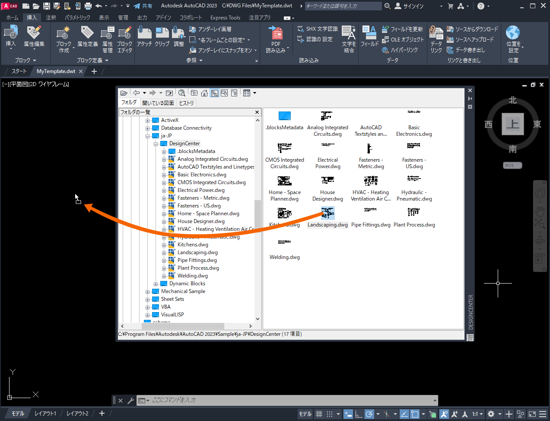The width and height of the screenshot is (550, 421).
Task: Open the Data Link (データリンク) tool
Action: [x=436, y=33]
